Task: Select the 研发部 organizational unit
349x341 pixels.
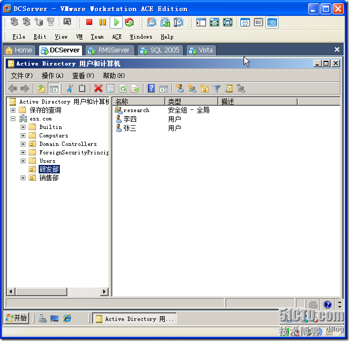Action: click(x=49, y=169)
